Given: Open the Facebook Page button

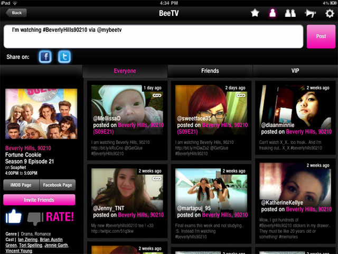Looking at the screenshot, I should pyautogui.click(x=58, y=185).
